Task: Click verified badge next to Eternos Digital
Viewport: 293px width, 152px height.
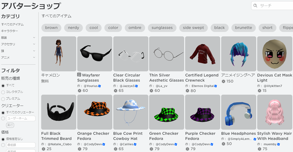Action: (x=215, y=86)
